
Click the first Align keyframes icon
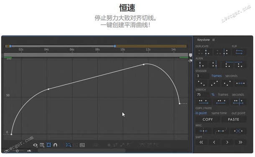(201, 64)
